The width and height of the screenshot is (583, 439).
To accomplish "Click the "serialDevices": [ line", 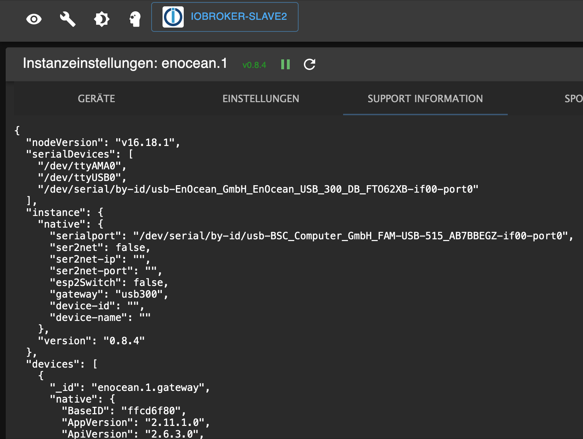I will tap(80, 154).
